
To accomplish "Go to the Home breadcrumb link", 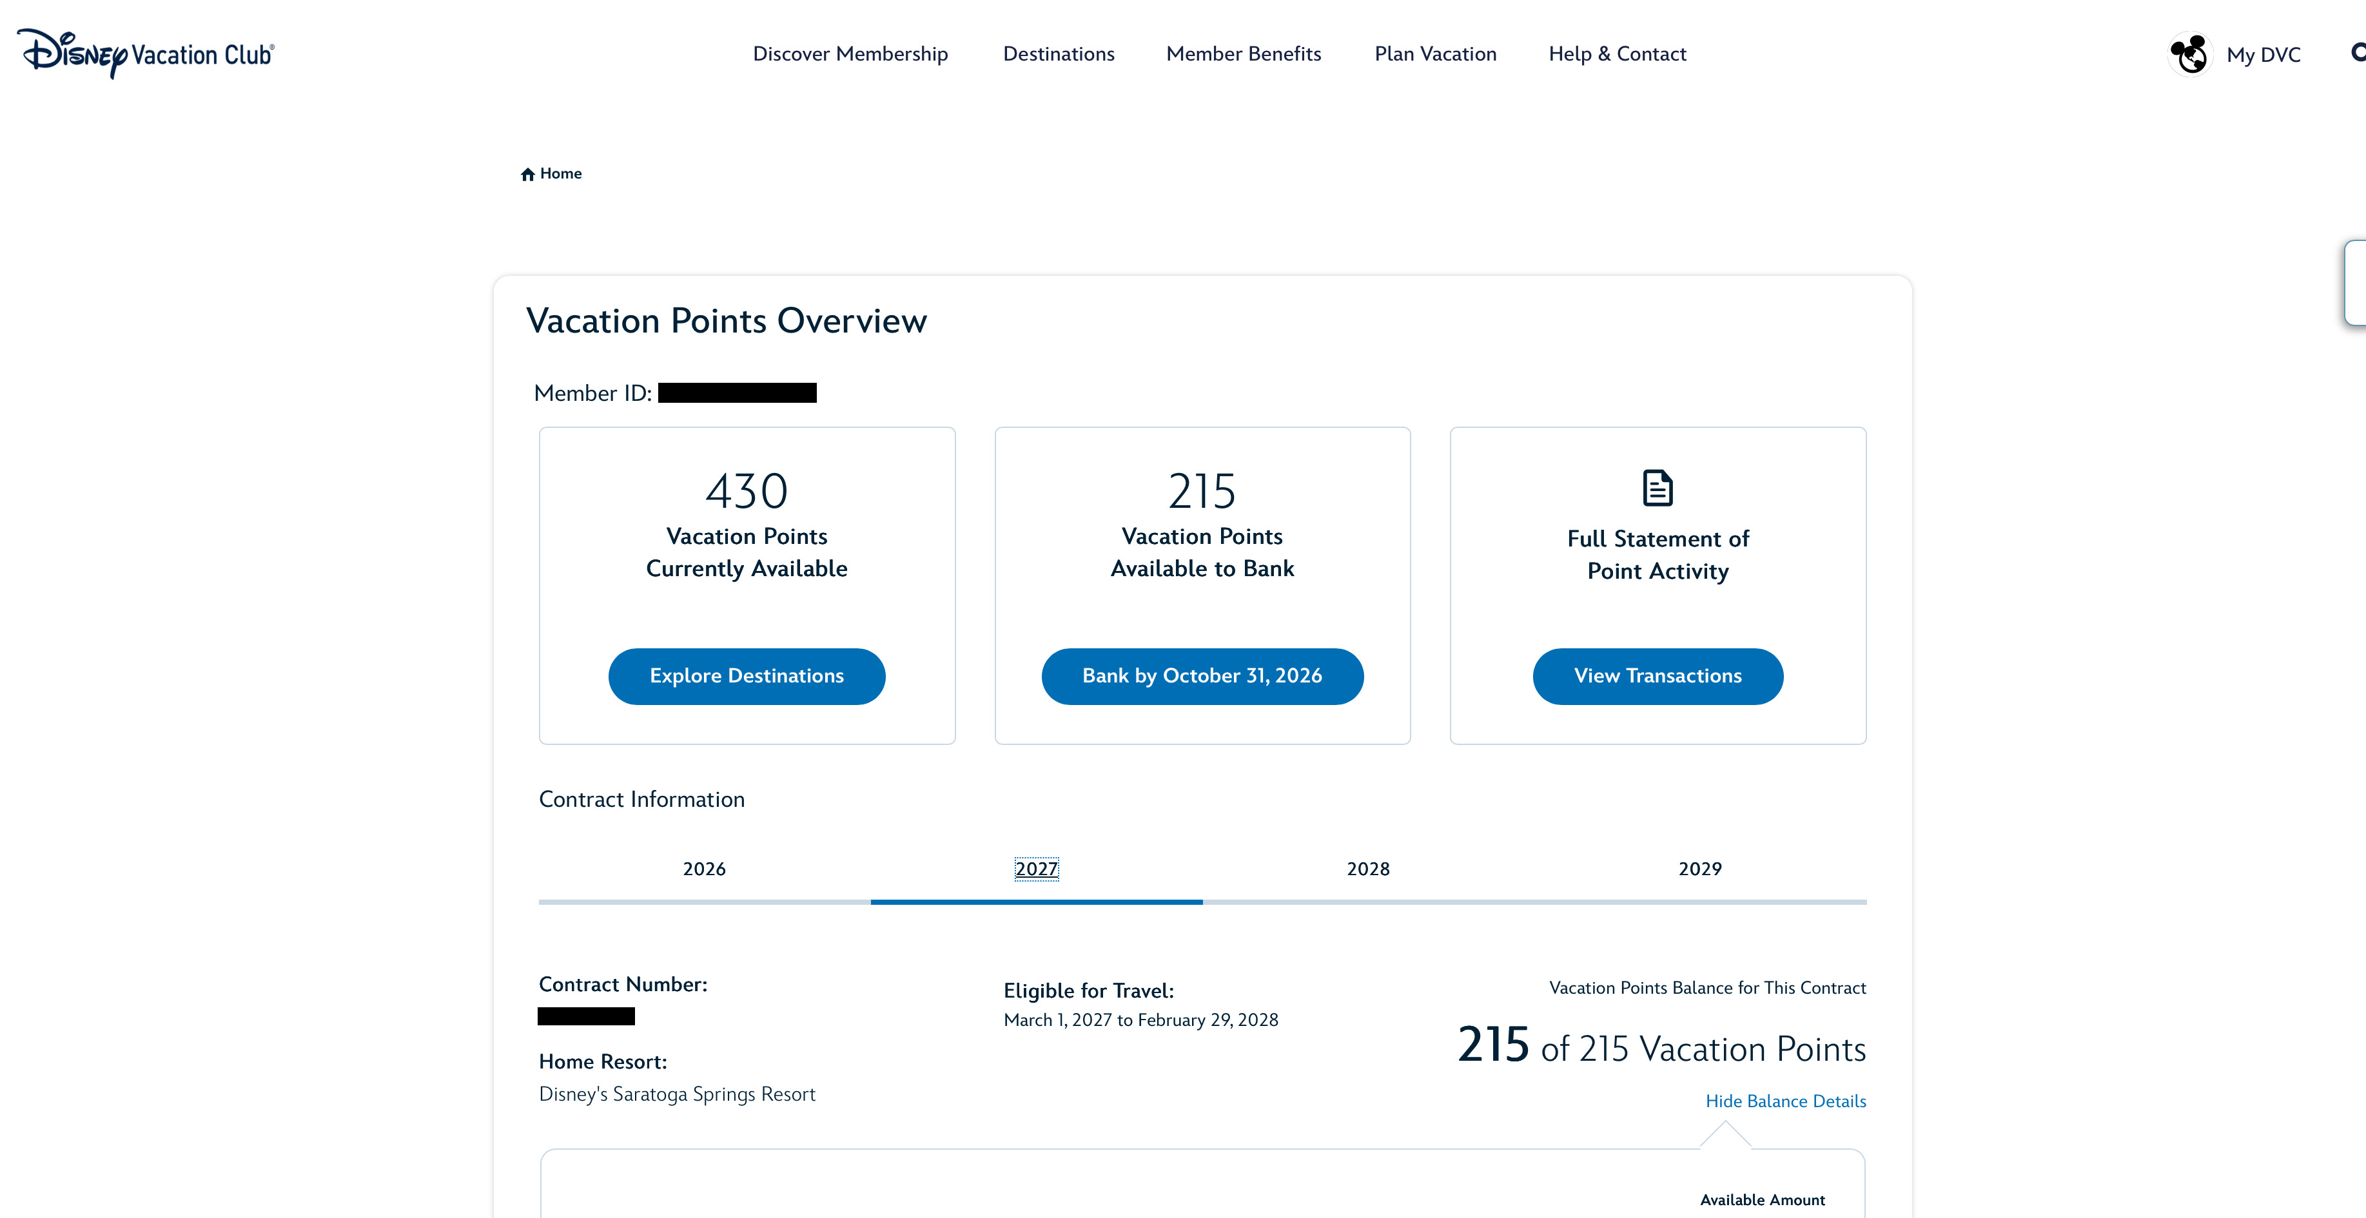I will point(560,173).
